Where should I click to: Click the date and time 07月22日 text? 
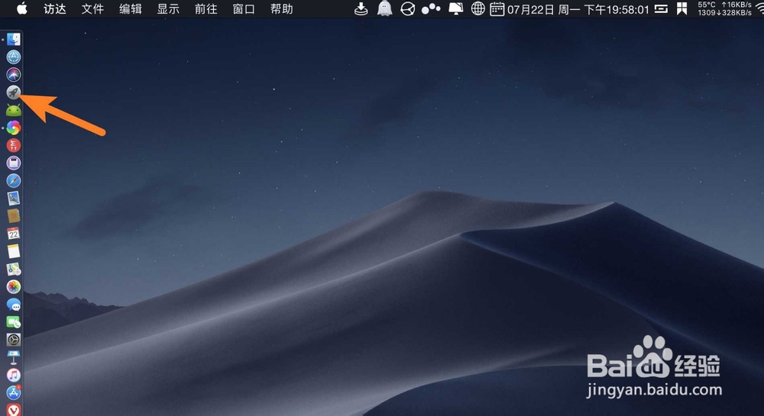click(578, 9)
